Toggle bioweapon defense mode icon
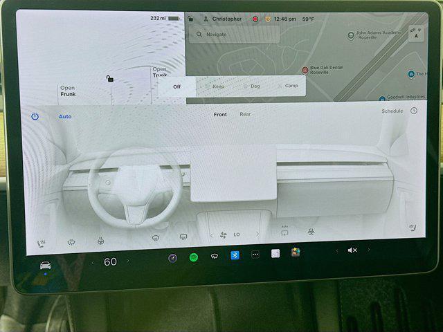This screenshot has width=443, height=332. (311, 232)
